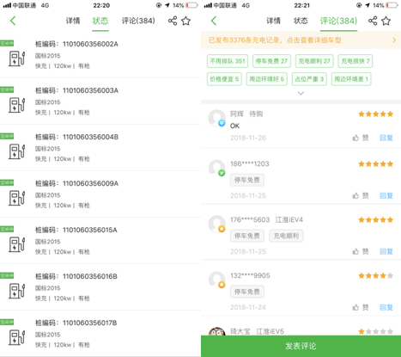The height and width of the screenshot is (357, 401).
Task: Filter comments by 充电很快 7
Action: tap(355, 61)
